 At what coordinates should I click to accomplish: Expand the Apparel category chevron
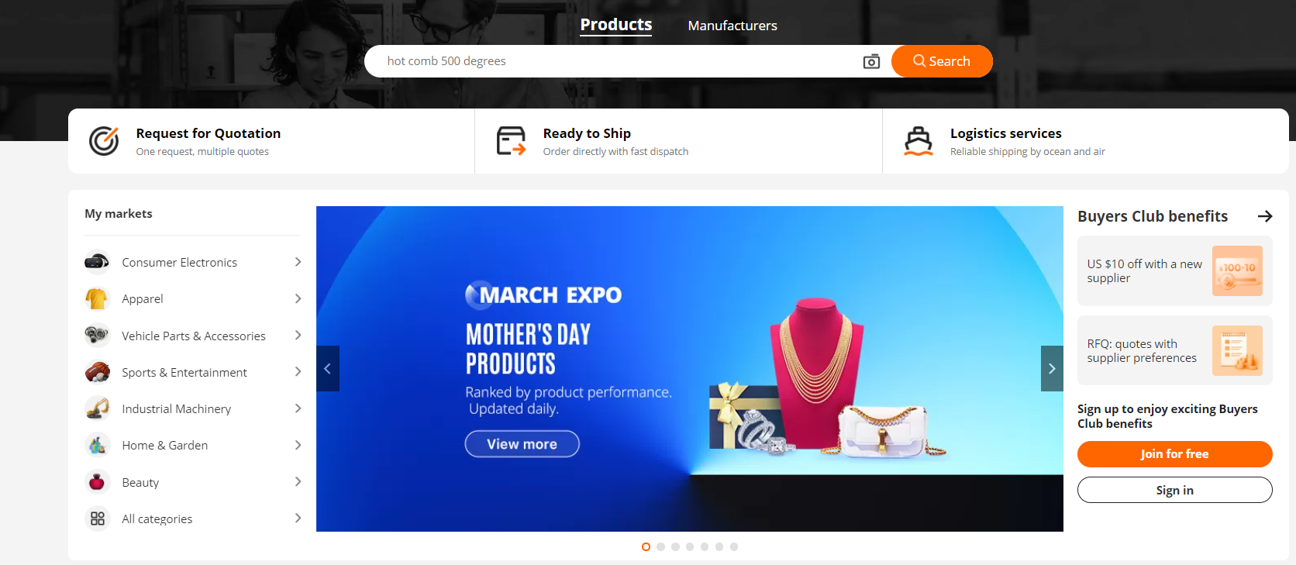click(x=298, y=298)
